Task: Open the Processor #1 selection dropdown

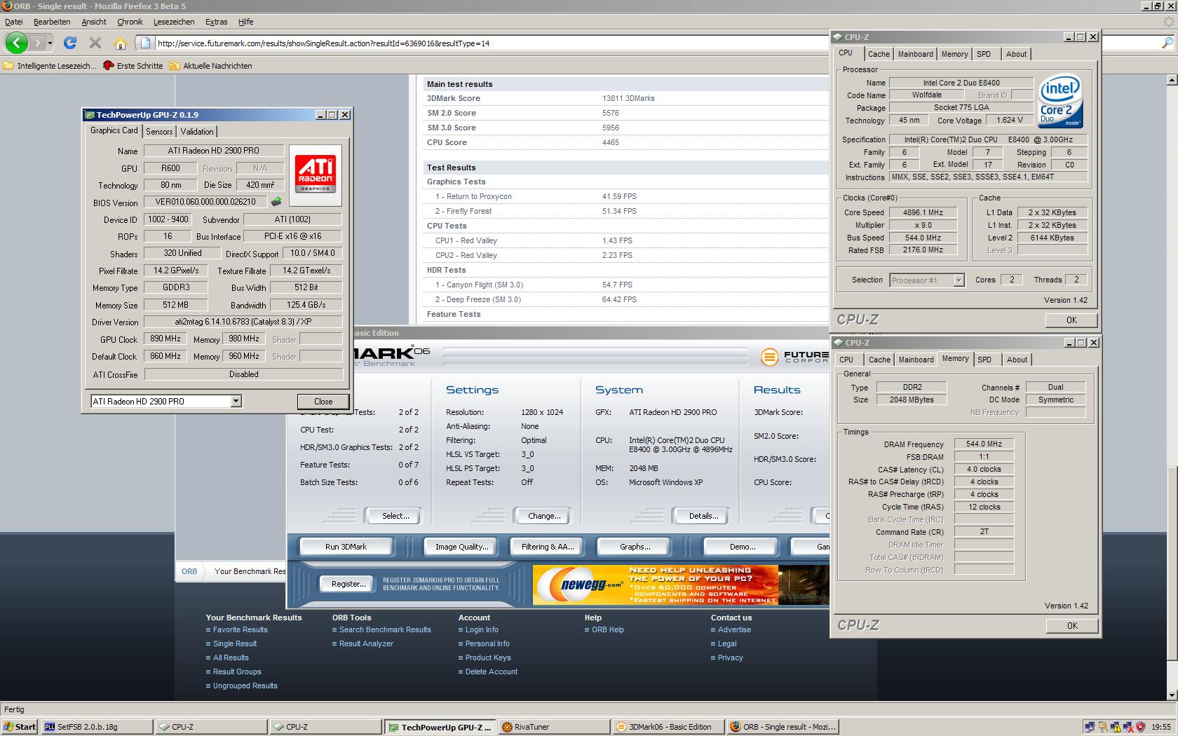Action: [959, 280]
